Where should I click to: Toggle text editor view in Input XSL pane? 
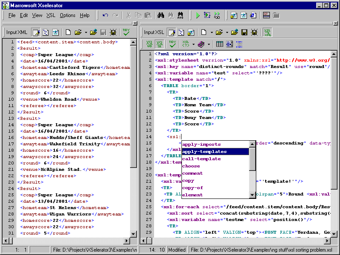pyautogui.click(x=172, y=33)
